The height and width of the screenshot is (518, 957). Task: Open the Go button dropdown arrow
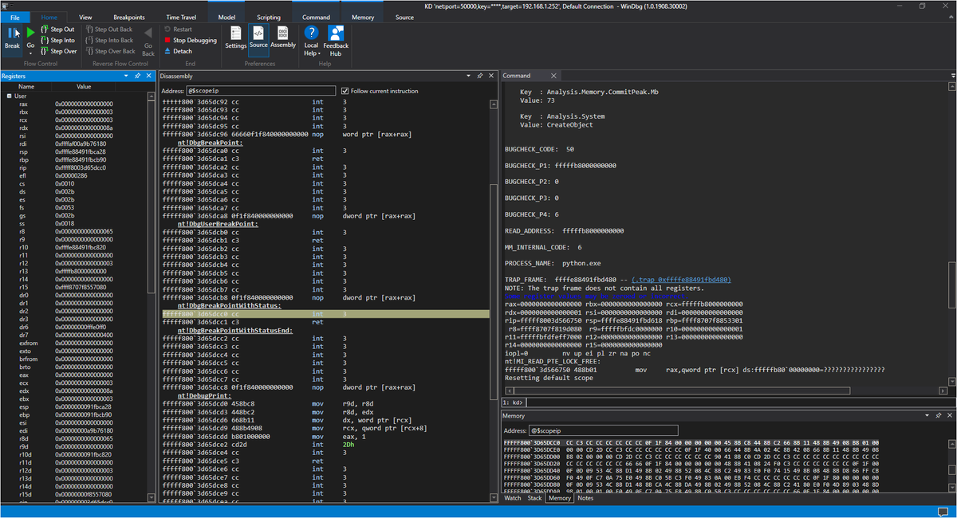(x=30, y=53)
